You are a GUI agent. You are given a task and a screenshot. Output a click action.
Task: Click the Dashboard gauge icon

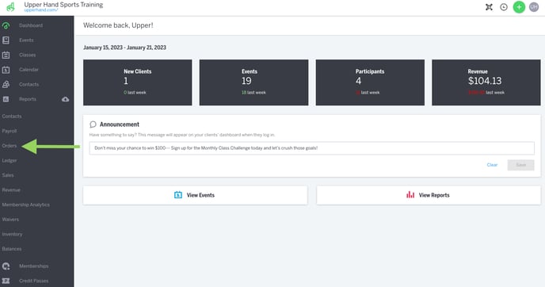(x=6, y=25)
